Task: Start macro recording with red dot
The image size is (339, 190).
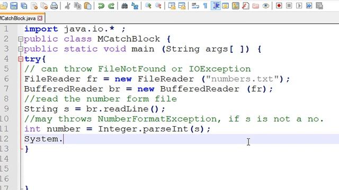Action: coord(279,6)
